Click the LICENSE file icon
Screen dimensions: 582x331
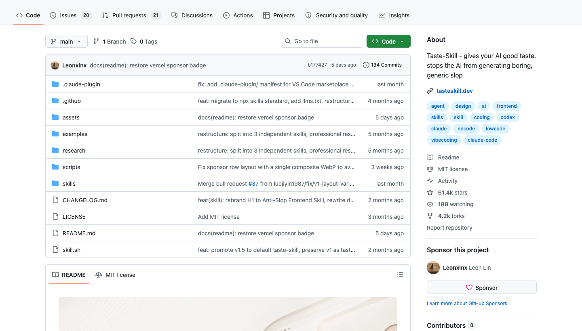click(x=55, y=217)
